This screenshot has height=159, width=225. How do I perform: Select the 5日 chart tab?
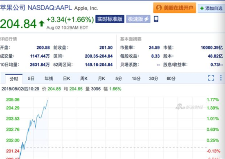(x=31, y=78)
